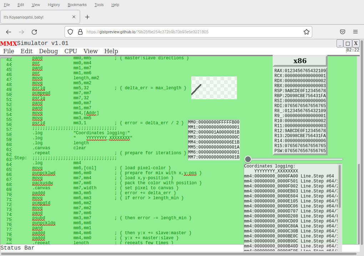Click the slider handle above the log

tap(248, 159)
